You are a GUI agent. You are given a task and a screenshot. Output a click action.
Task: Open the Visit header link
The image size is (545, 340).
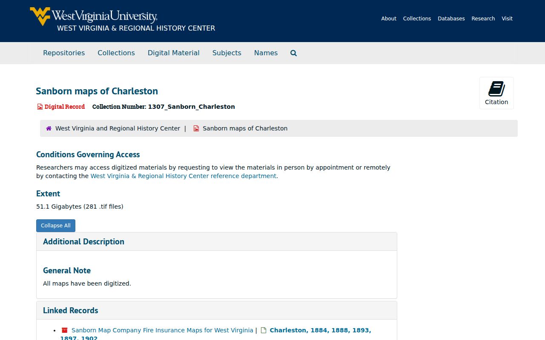pyautogui.click(x=507, y=19)
